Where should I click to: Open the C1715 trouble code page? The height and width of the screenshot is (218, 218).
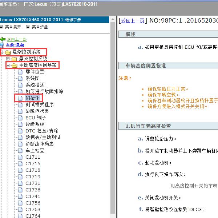[33, 163]
